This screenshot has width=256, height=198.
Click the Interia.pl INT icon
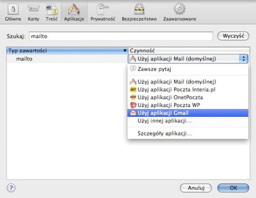click(x=133, y=89)
